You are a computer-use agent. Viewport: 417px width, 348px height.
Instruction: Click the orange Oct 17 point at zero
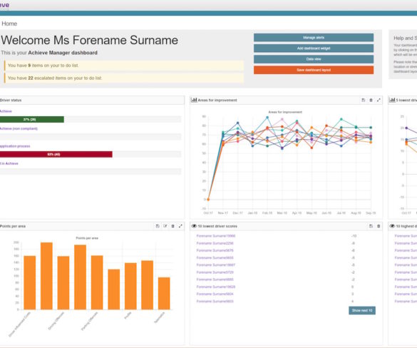208,199
